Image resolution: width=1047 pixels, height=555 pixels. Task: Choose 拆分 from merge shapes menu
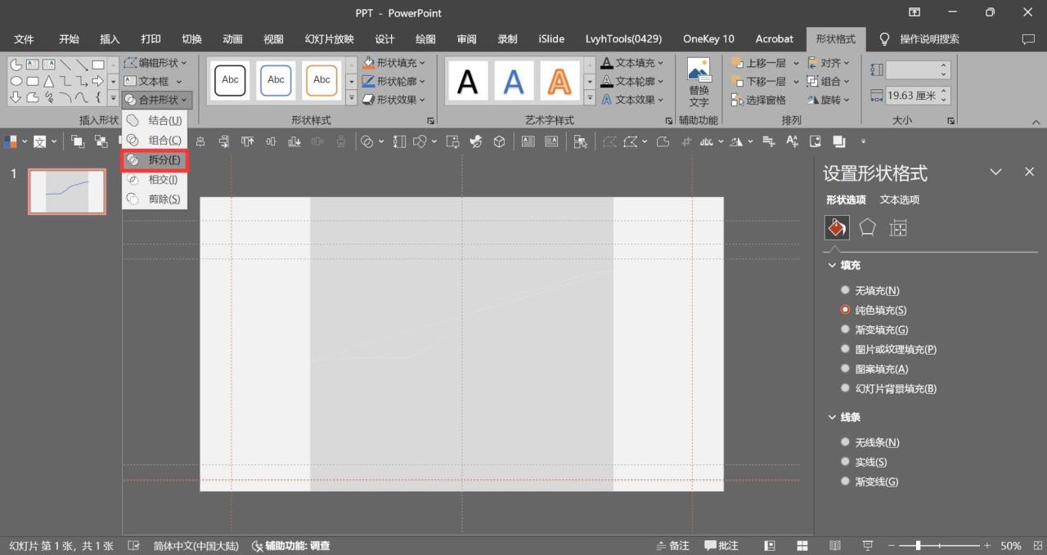pos(155,160)
